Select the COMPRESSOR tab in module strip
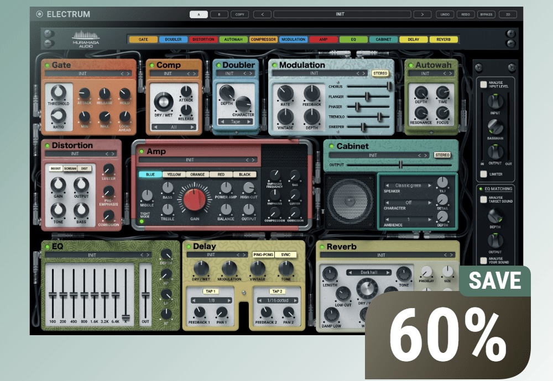553x381 pixels. [263, 39]
